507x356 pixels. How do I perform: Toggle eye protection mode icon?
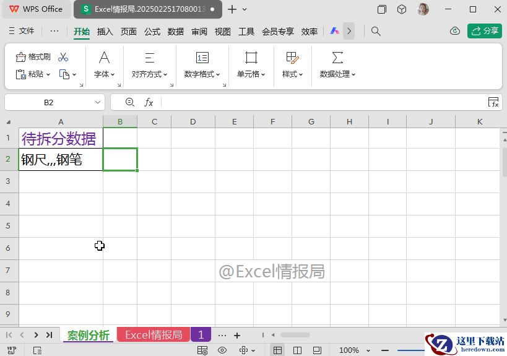tap(222, 350)
